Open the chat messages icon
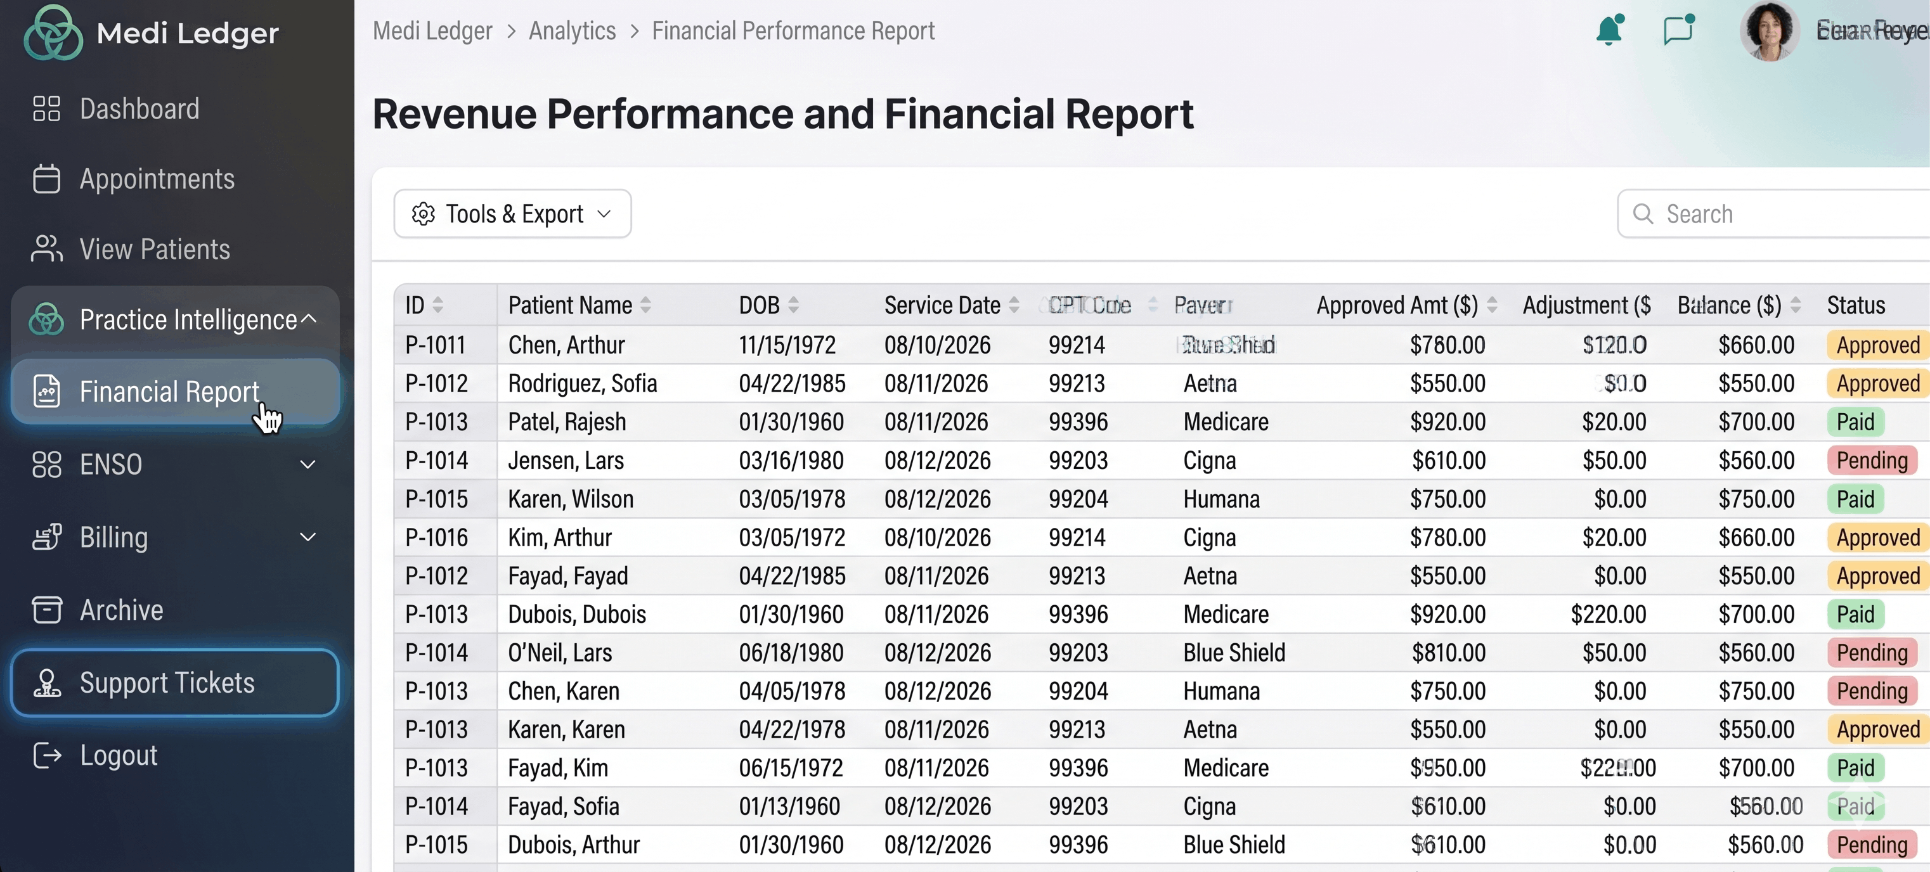The width and height of the screenshot is (1930, 872). [x=1678, y=30]
